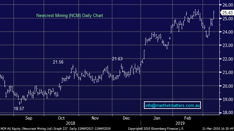
Task: Click the 21.00 price axis label
Action: click(x=228, y=72)
